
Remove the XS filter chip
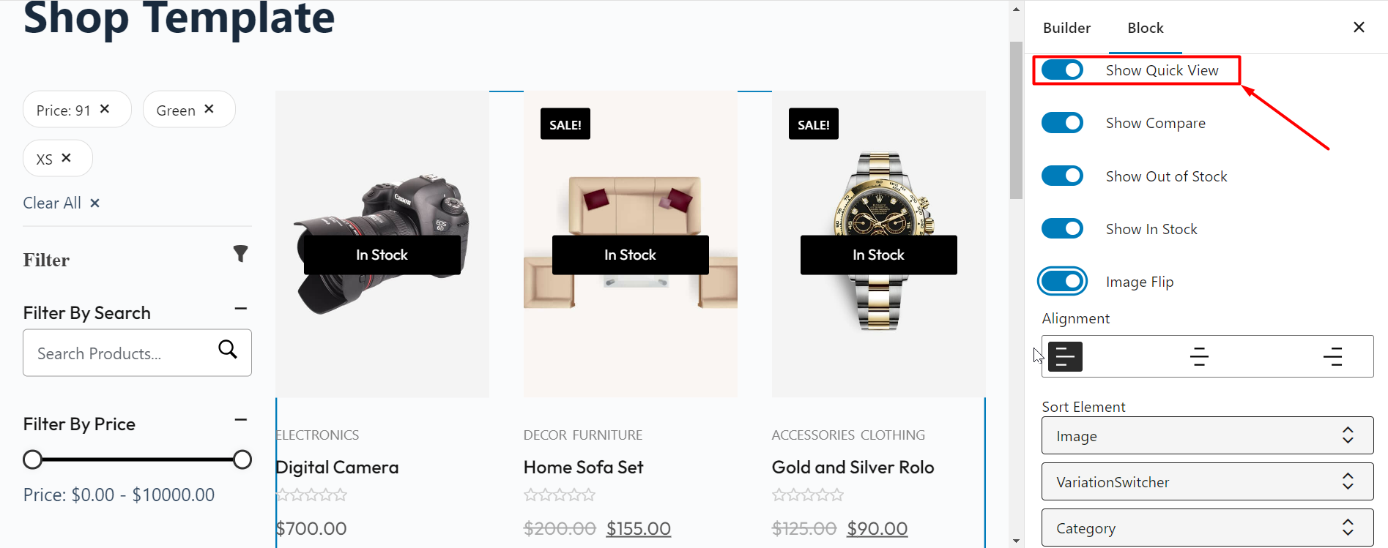66,158
